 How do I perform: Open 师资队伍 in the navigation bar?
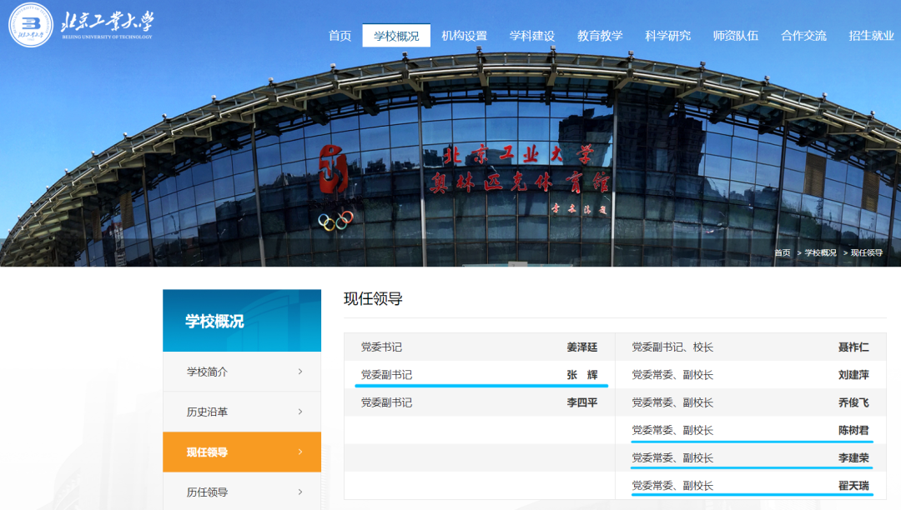(736, 36)
